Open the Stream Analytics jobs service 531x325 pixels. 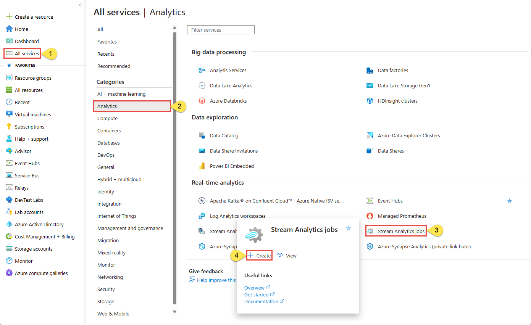(x=401, y=231)
